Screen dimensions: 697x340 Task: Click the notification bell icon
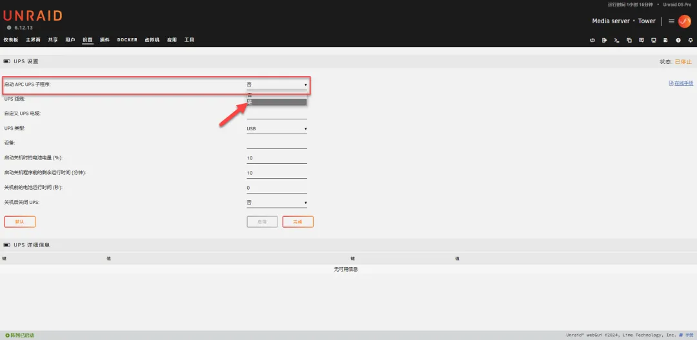(x=690, y=40)
